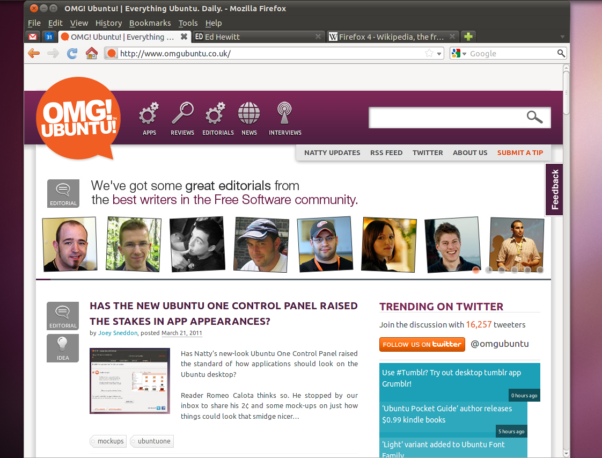This screenshot has width=602, height=458.
Task: Open the Bookmarks menu
Action: pos(150,23)
